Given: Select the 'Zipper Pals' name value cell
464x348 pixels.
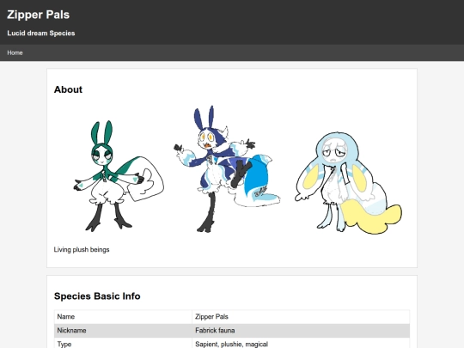Looking at the screenshot, I should [301, 316].
